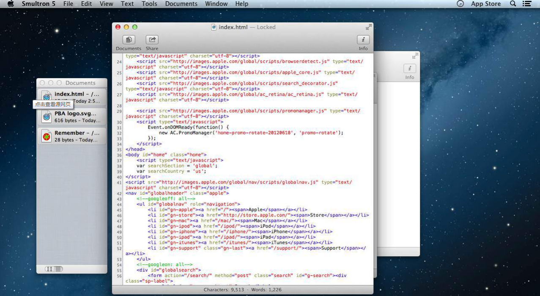Viewport: 540px width, 296px height.
Task: Click the gn-mac list item line
Action: (x=228, y=221)
